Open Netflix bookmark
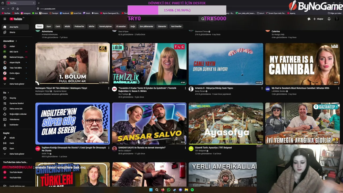The image size is (343, 193). 15,13
